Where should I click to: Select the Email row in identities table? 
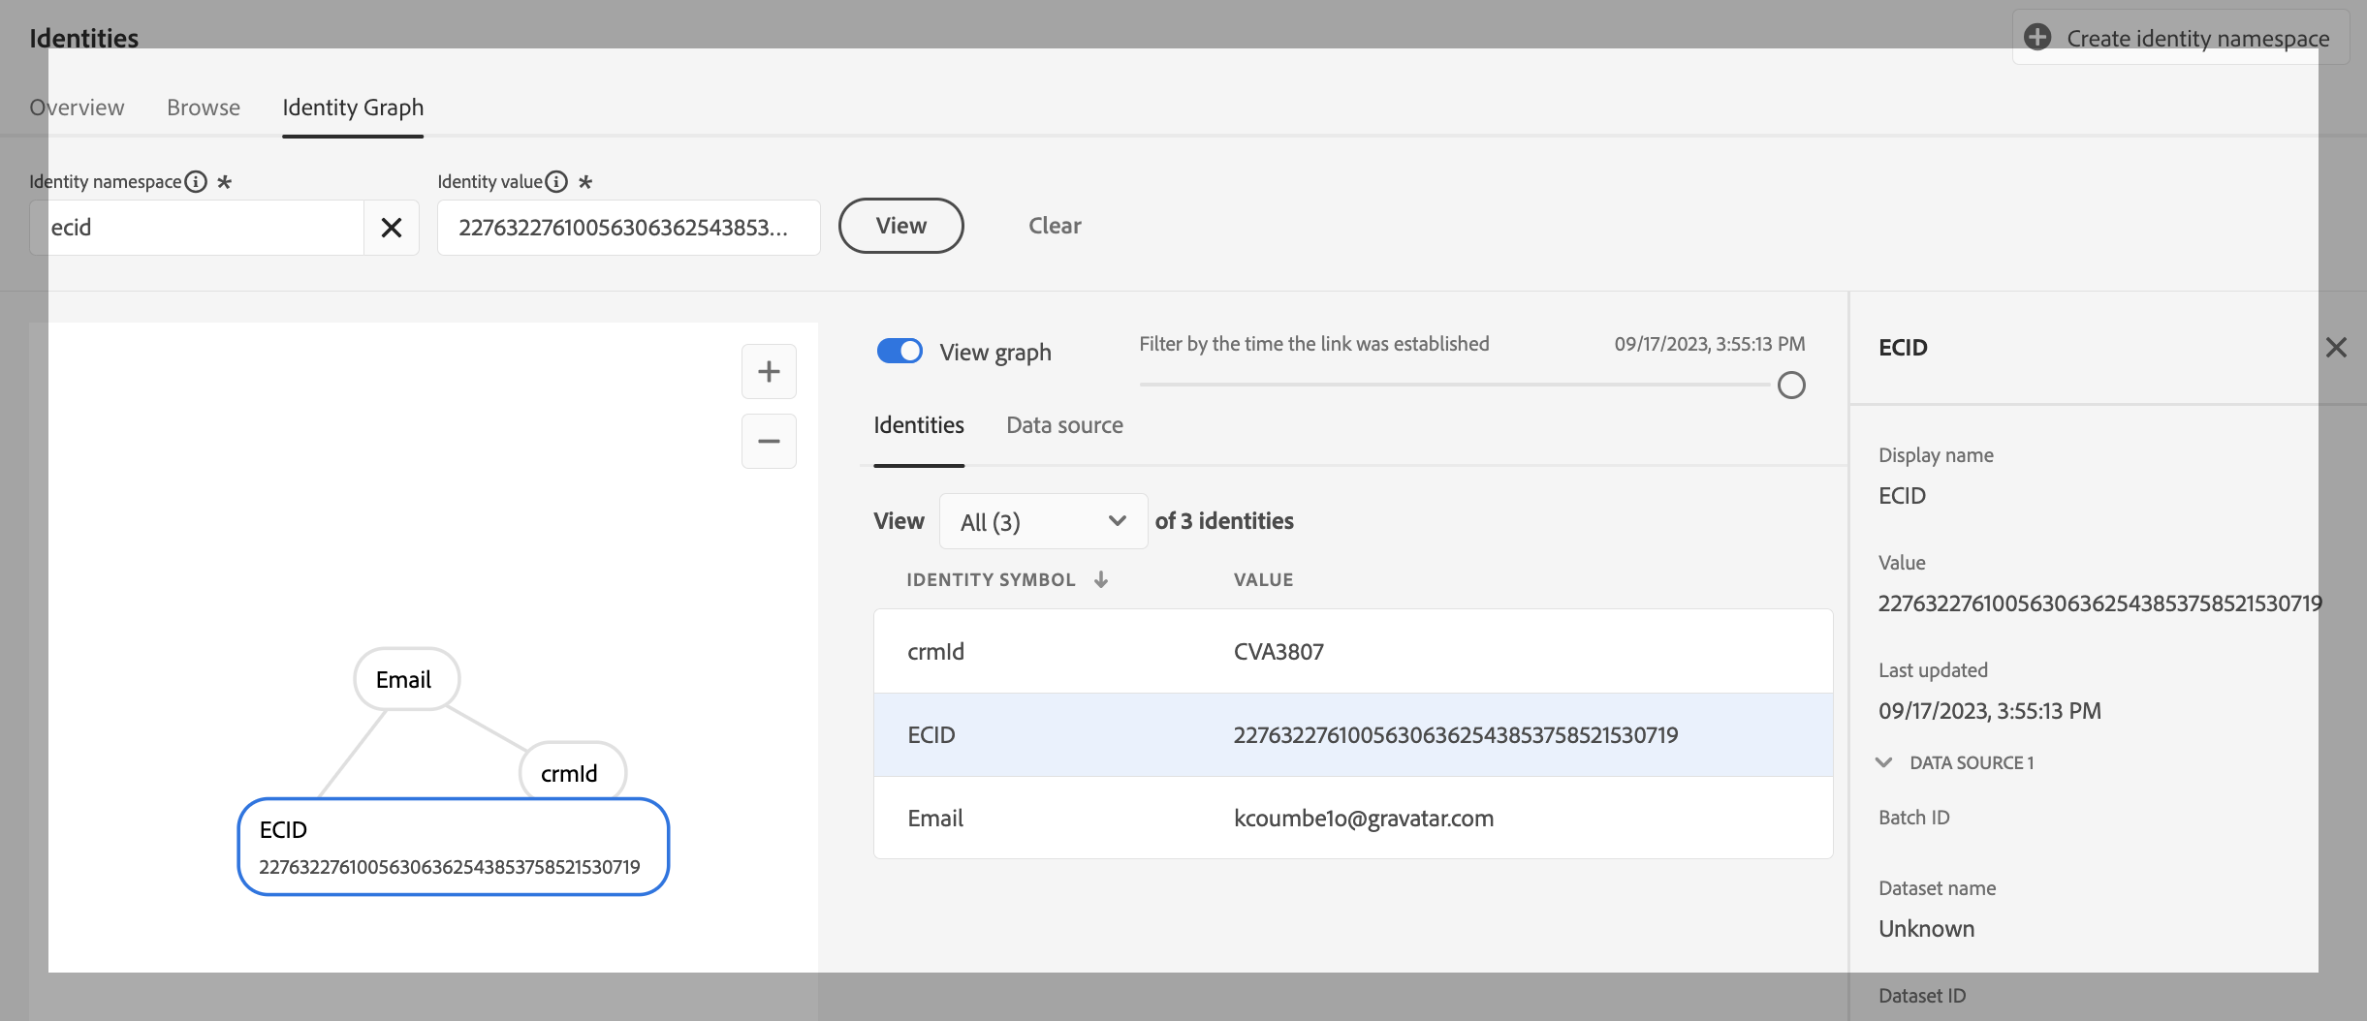pyautogui.click(x=1353, y=819)
